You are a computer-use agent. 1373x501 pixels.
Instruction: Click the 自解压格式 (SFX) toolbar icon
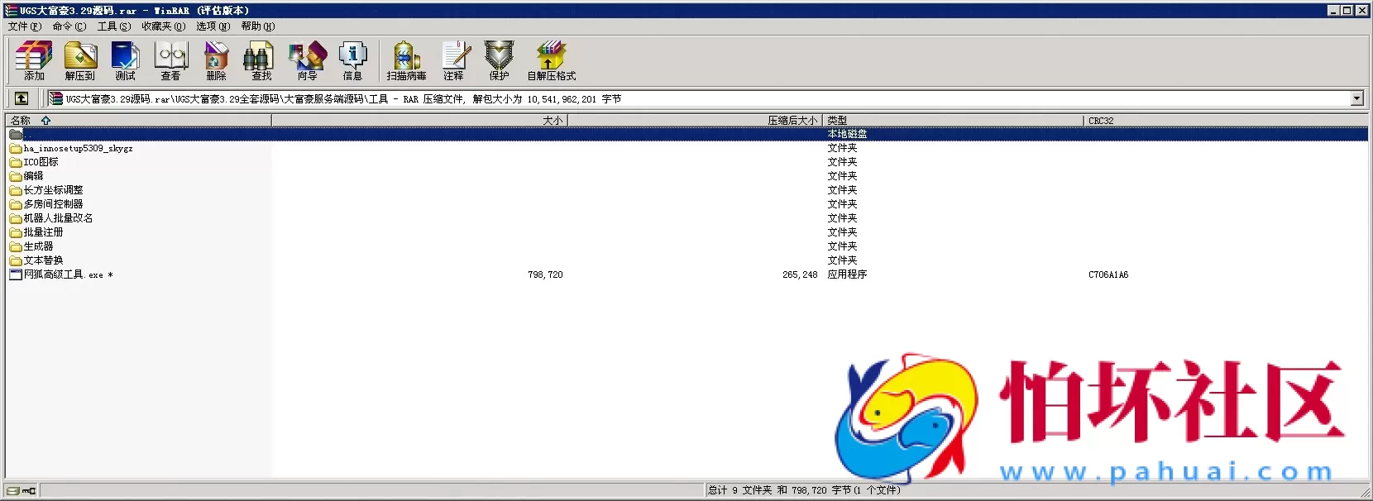click(552, 60)
